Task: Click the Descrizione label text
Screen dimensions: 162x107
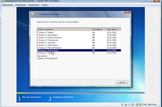Action: point(42,56)
